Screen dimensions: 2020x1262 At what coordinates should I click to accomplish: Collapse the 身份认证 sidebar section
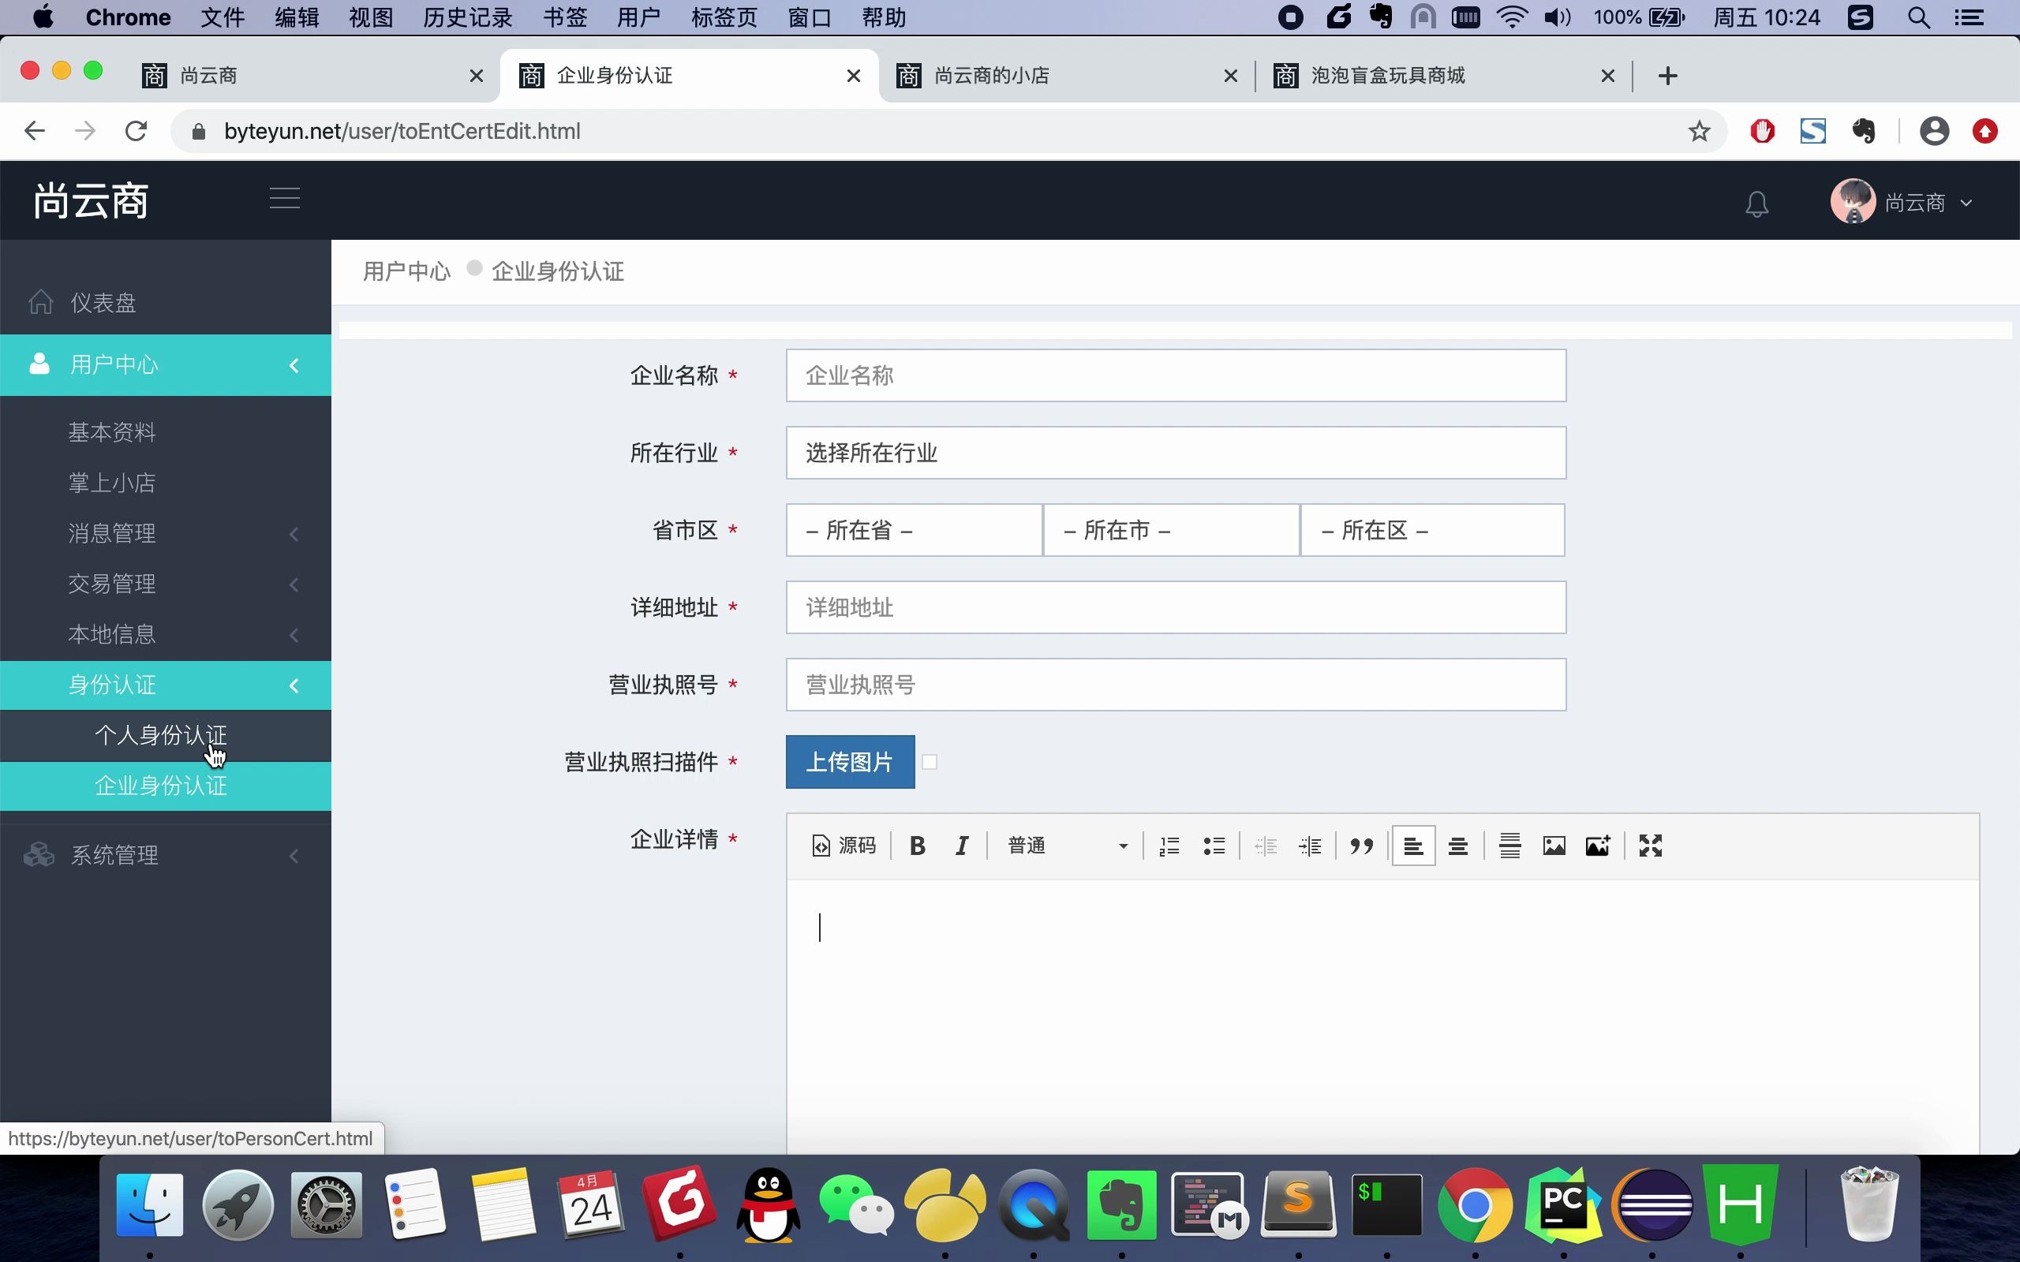(x=294, y=685)
